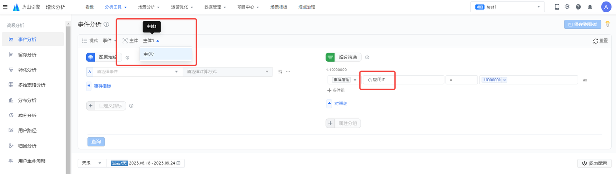Expand the test1 project selector
The width and height of the screenshot is (616, 174).
point(508,7)
